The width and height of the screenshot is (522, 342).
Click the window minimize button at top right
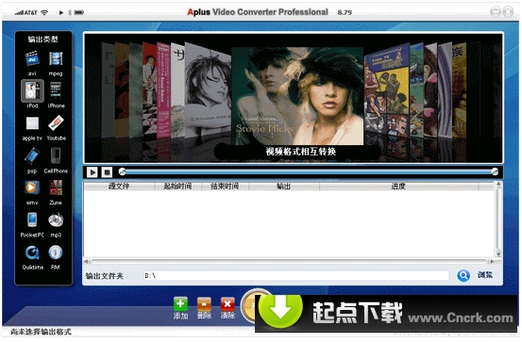(496, 12)
